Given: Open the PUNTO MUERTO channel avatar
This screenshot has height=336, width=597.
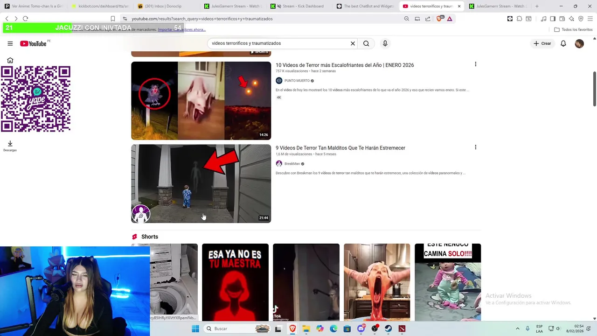Looking at the screenshot, I should [x=279, y=81].
